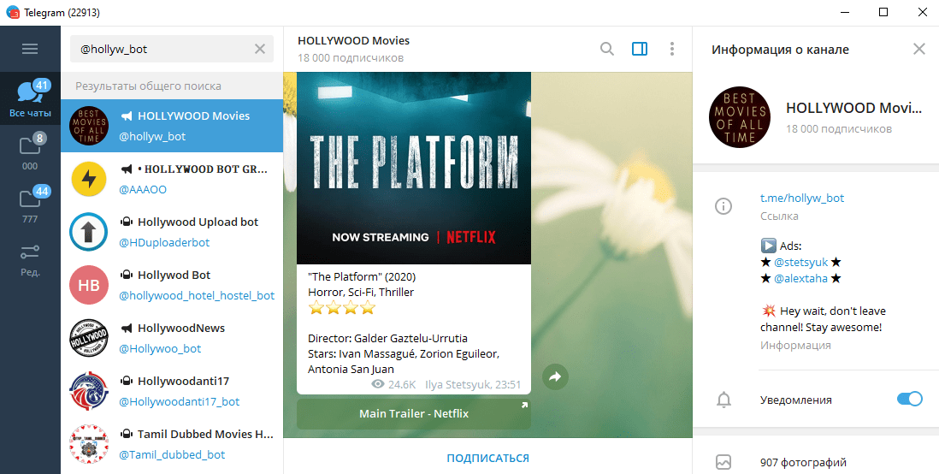Open the 777 chat folder

pyautogui.click(x=30, y=206)
